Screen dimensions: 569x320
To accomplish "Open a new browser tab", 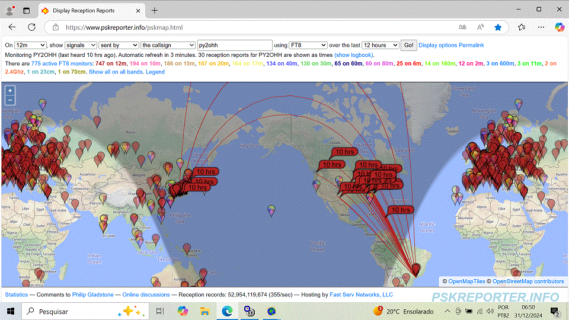I will point(155,11).
